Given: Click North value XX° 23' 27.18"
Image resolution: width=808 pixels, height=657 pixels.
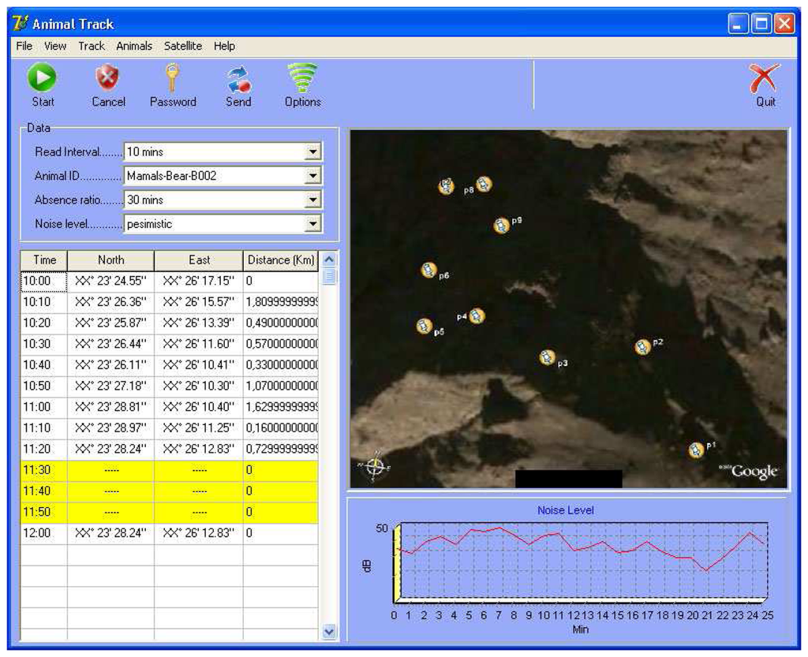Looking at the screenshot, I should pyautogui.click(x=110, y=386).
